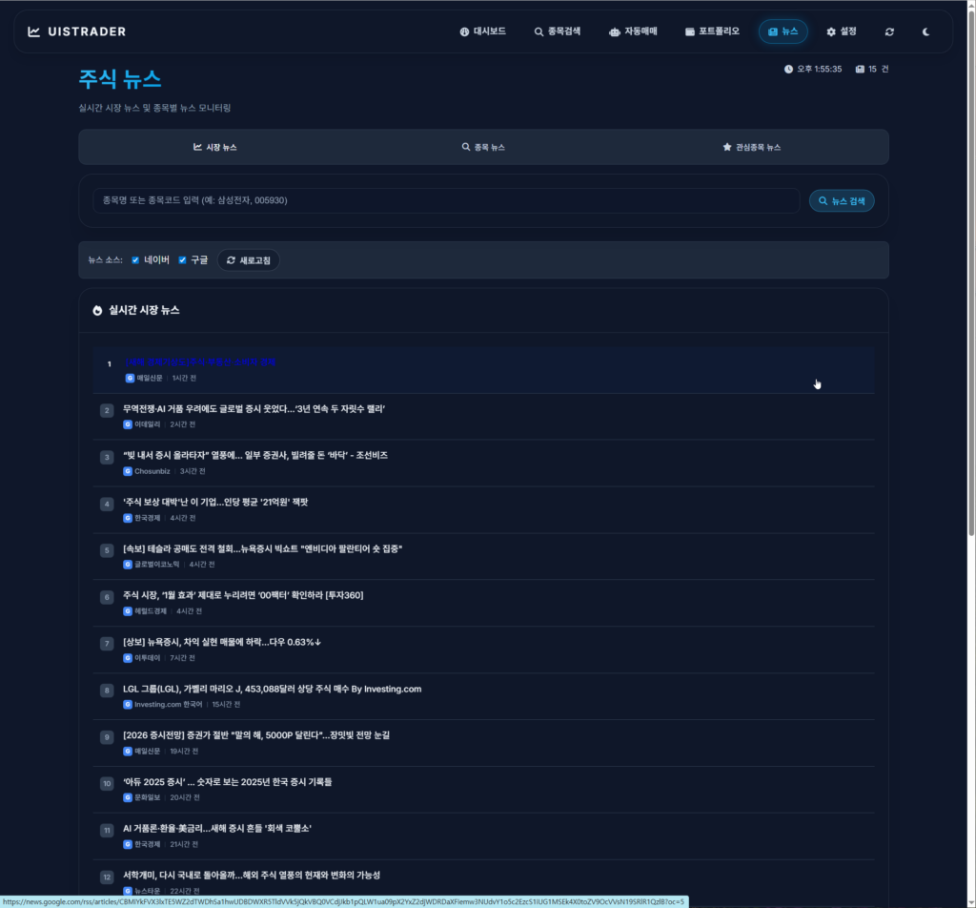Open the 무역전쟁·AI 거품 news headline

click(254, 408)
